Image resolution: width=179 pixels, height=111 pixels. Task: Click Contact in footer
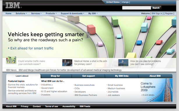point(37,106)
